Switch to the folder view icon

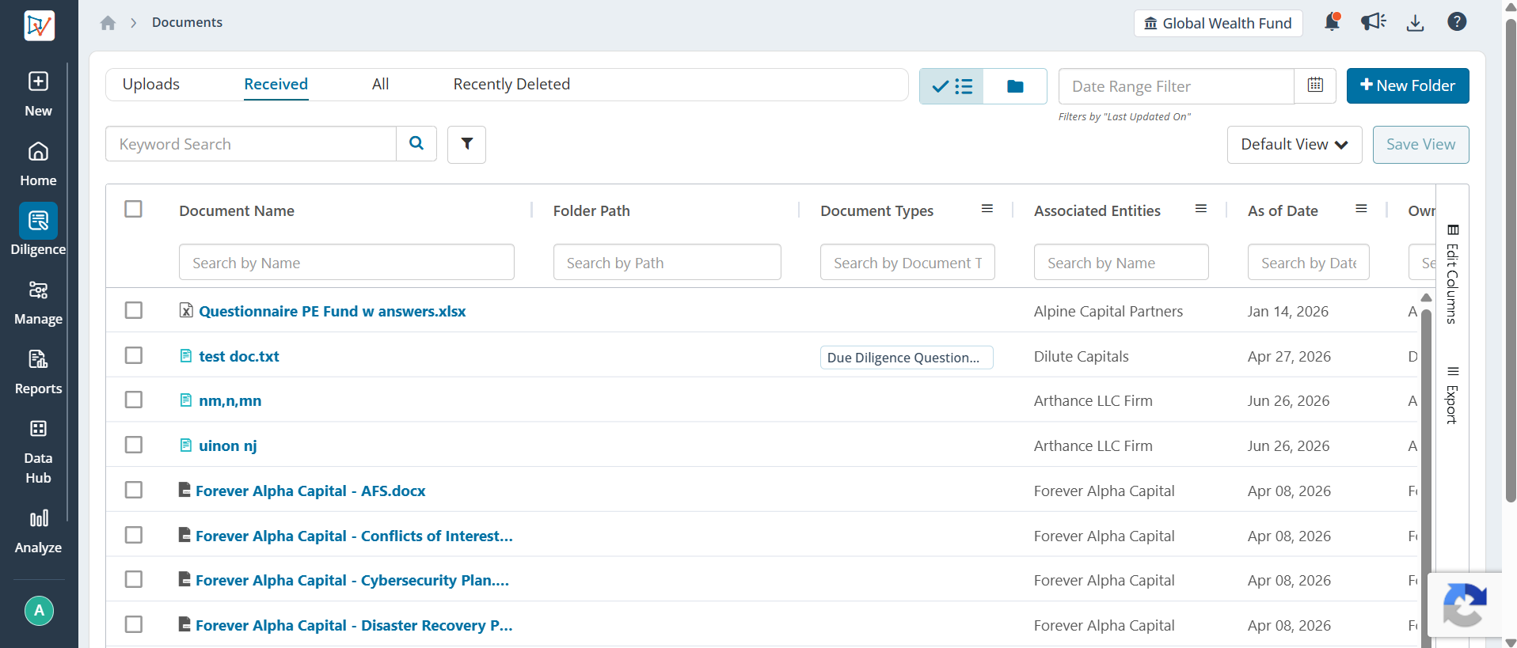point(1015,86)
